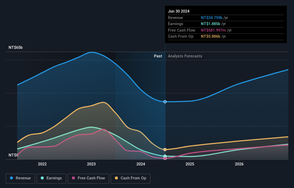Image resolution: width=294 pixels, height=188 pixels.
Task: Click the Earnings label in tooltip
Action: tap(175, 24)
